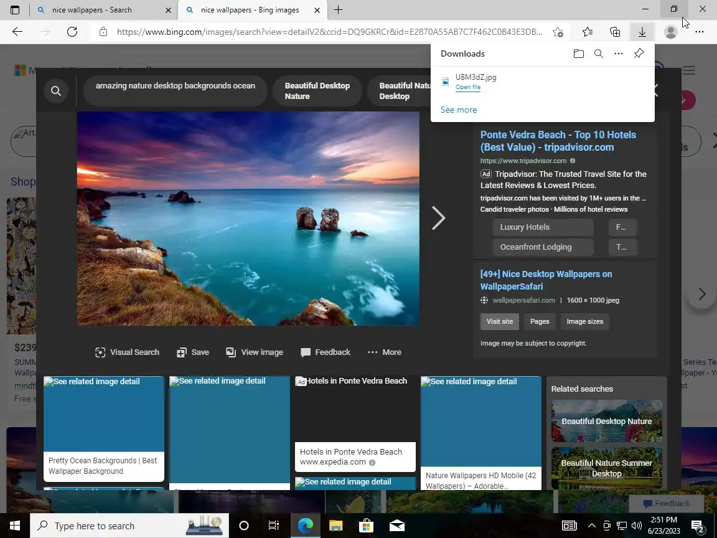Click the Pages button
Screen dimensions: 717x538
point(540,321)
